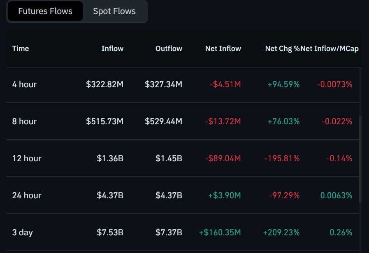Viewport: 369px width, 253px height.
Task: Sort by the Inflow column header
Action: click(x=112, y=49)
